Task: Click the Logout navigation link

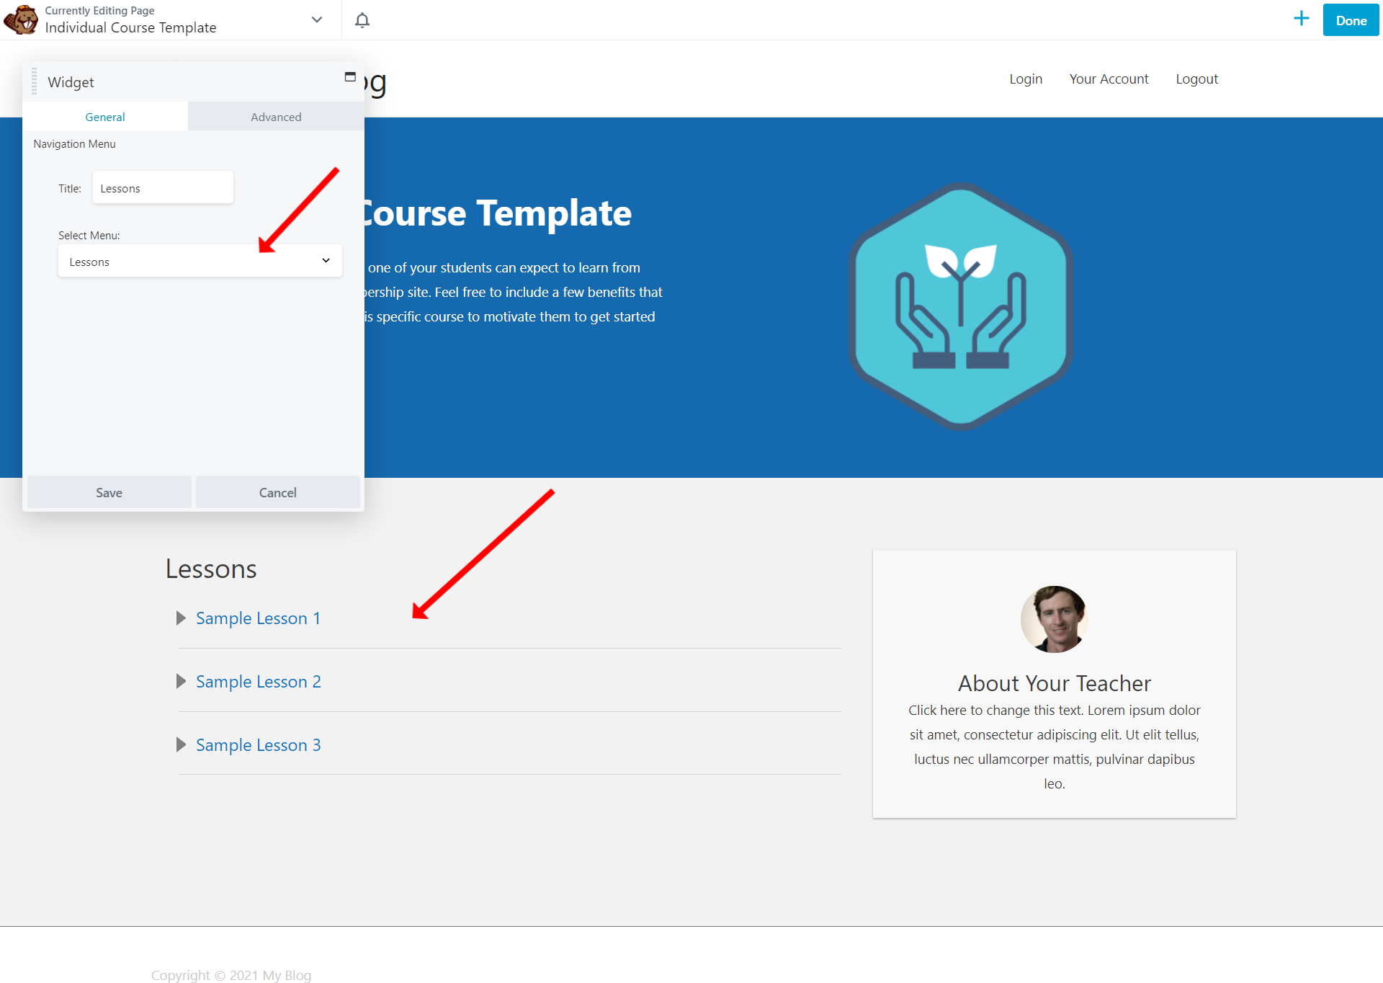Action: tap(1196, 79)
